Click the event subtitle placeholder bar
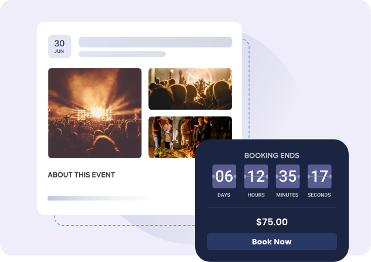 coord(122,54)
